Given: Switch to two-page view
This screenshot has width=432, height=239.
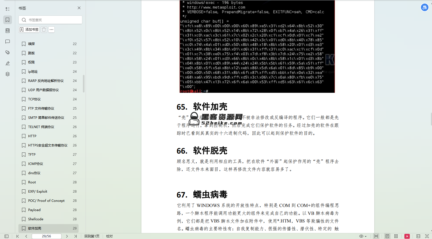Looking at the screenshot, I should (396, 236).
